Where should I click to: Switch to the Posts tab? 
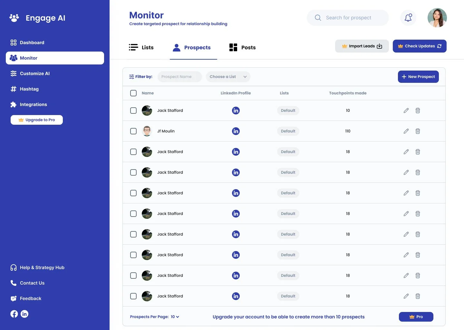pyautogui.click(x=242, y=47)
